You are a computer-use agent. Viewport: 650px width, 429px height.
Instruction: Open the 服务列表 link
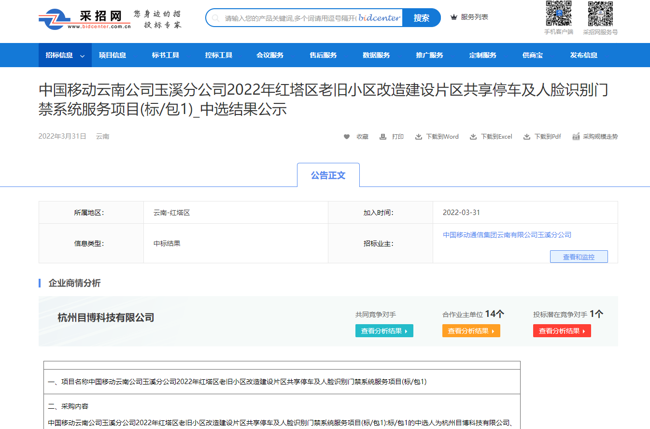[x=475, y=17]
